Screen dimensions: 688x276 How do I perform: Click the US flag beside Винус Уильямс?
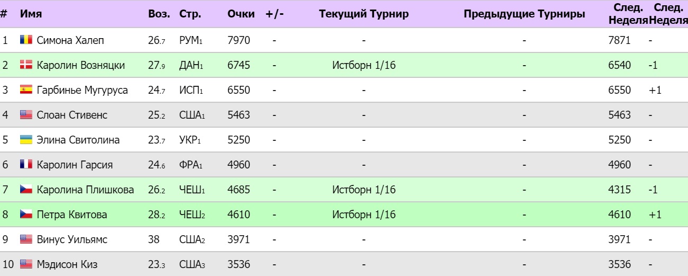[26, 239]
